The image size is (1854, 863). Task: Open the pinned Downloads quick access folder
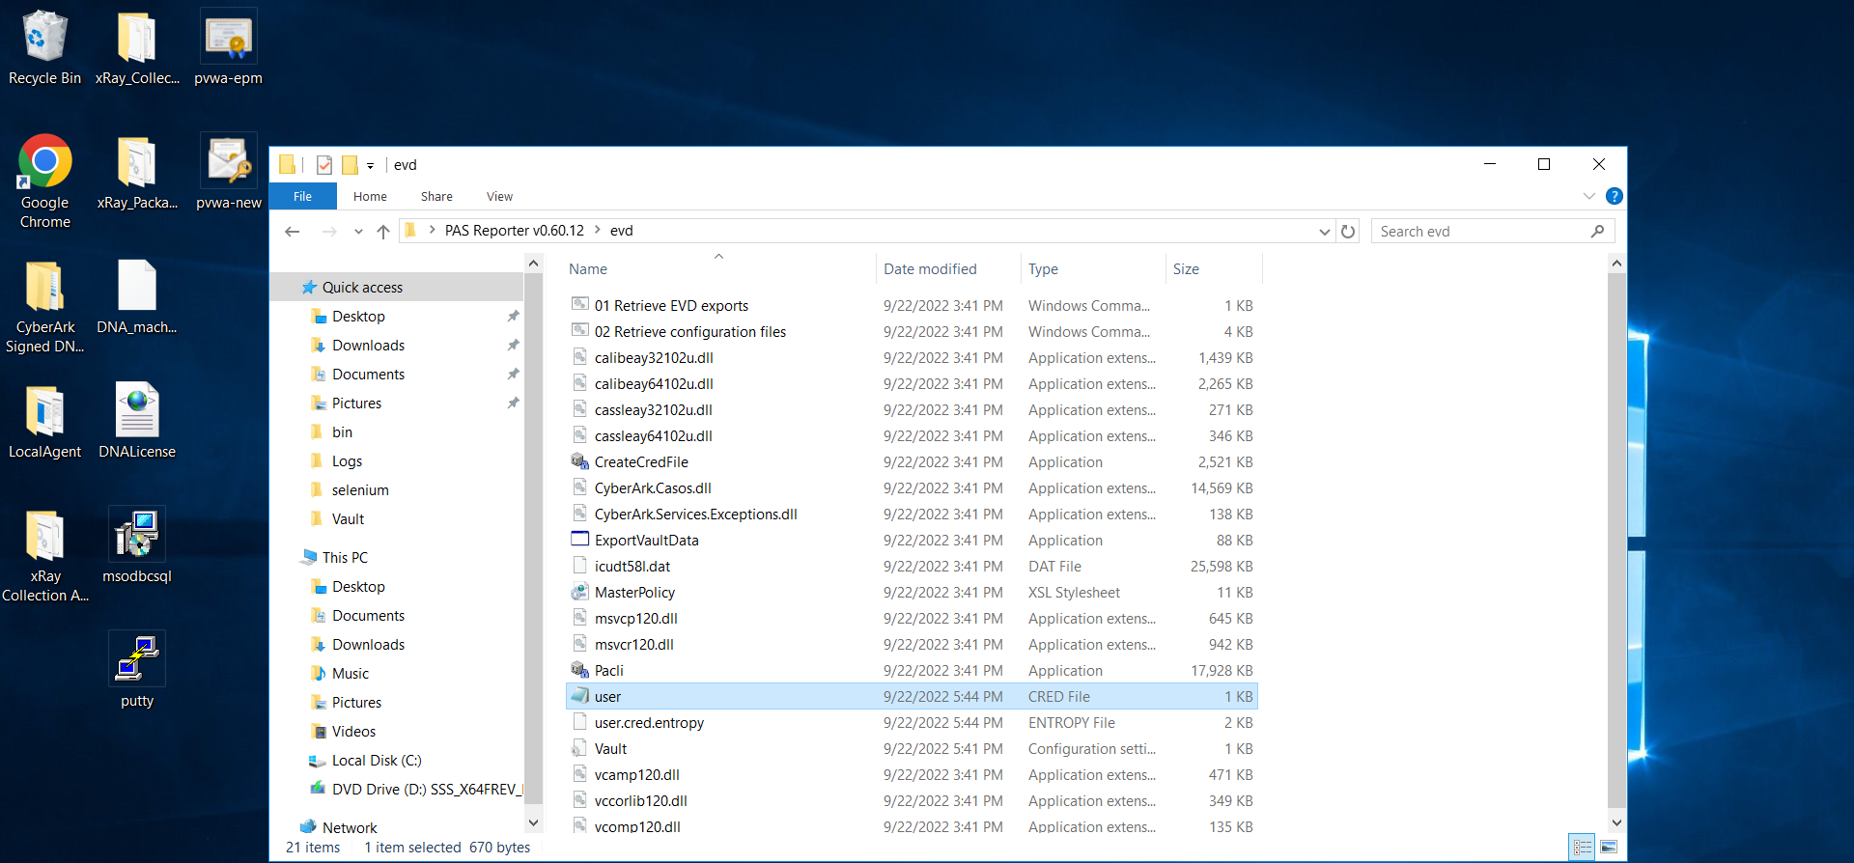tap(368, 345)
